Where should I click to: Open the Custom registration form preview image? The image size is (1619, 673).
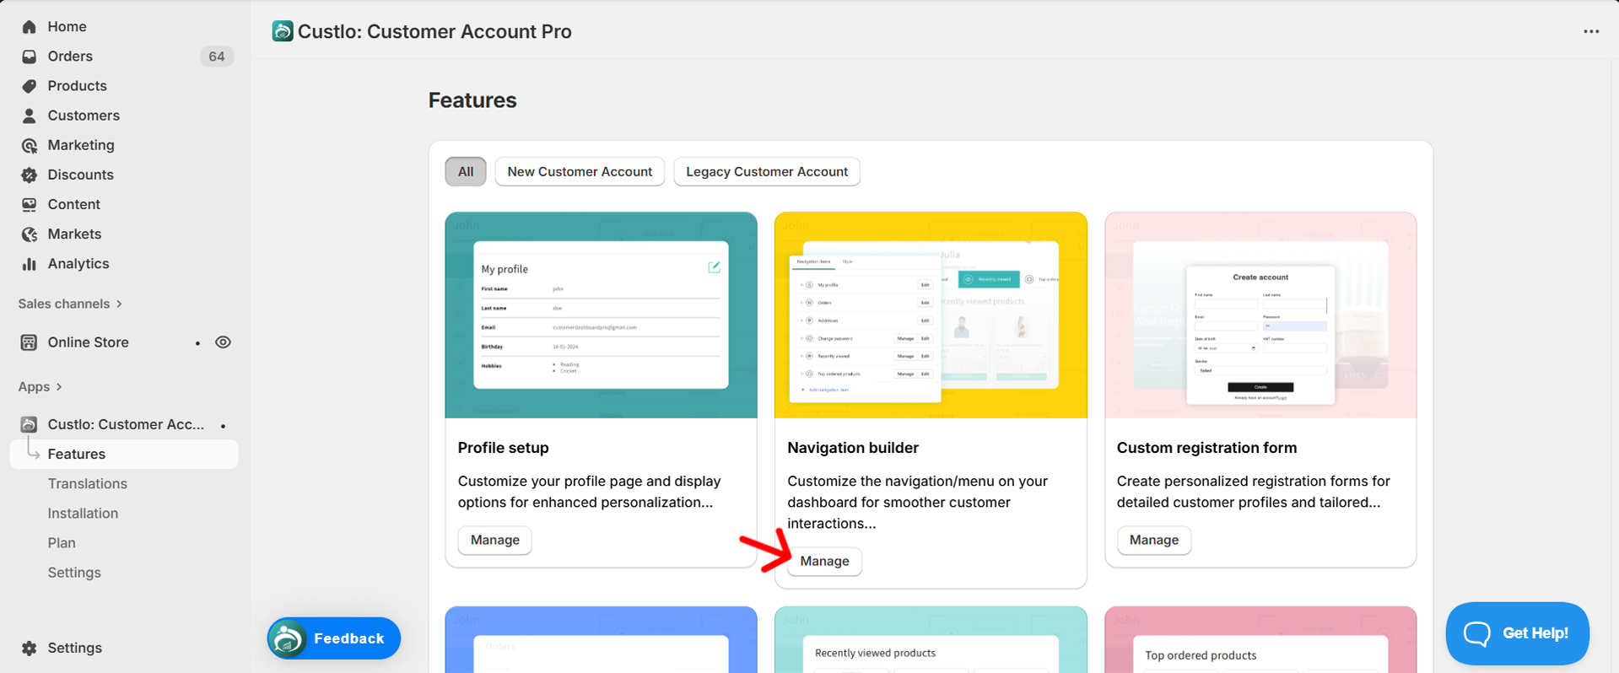1260,315
